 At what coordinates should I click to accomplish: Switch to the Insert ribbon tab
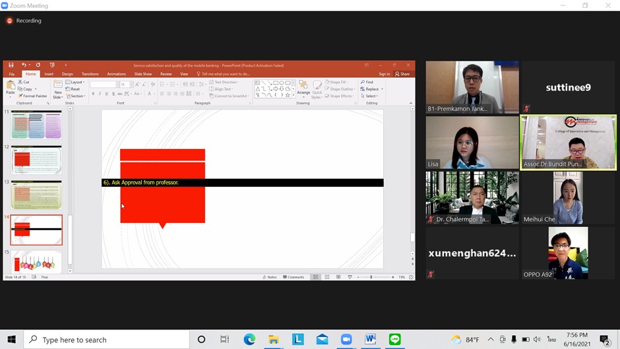click(49, 74)
